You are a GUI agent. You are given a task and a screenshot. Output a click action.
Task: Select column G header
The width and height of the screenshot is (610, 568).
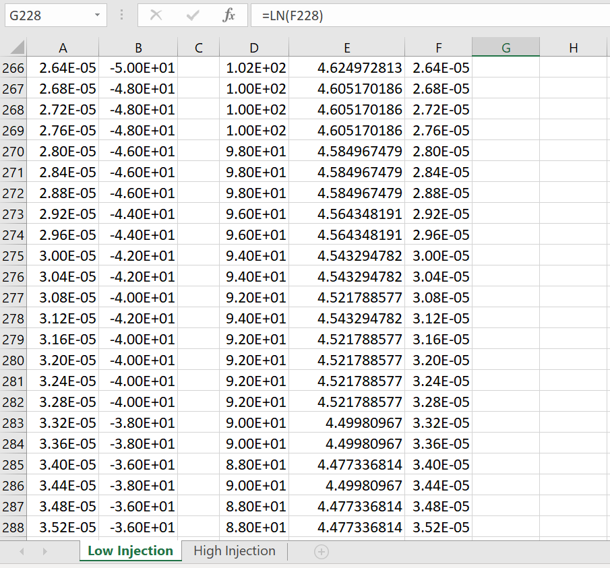506,47
